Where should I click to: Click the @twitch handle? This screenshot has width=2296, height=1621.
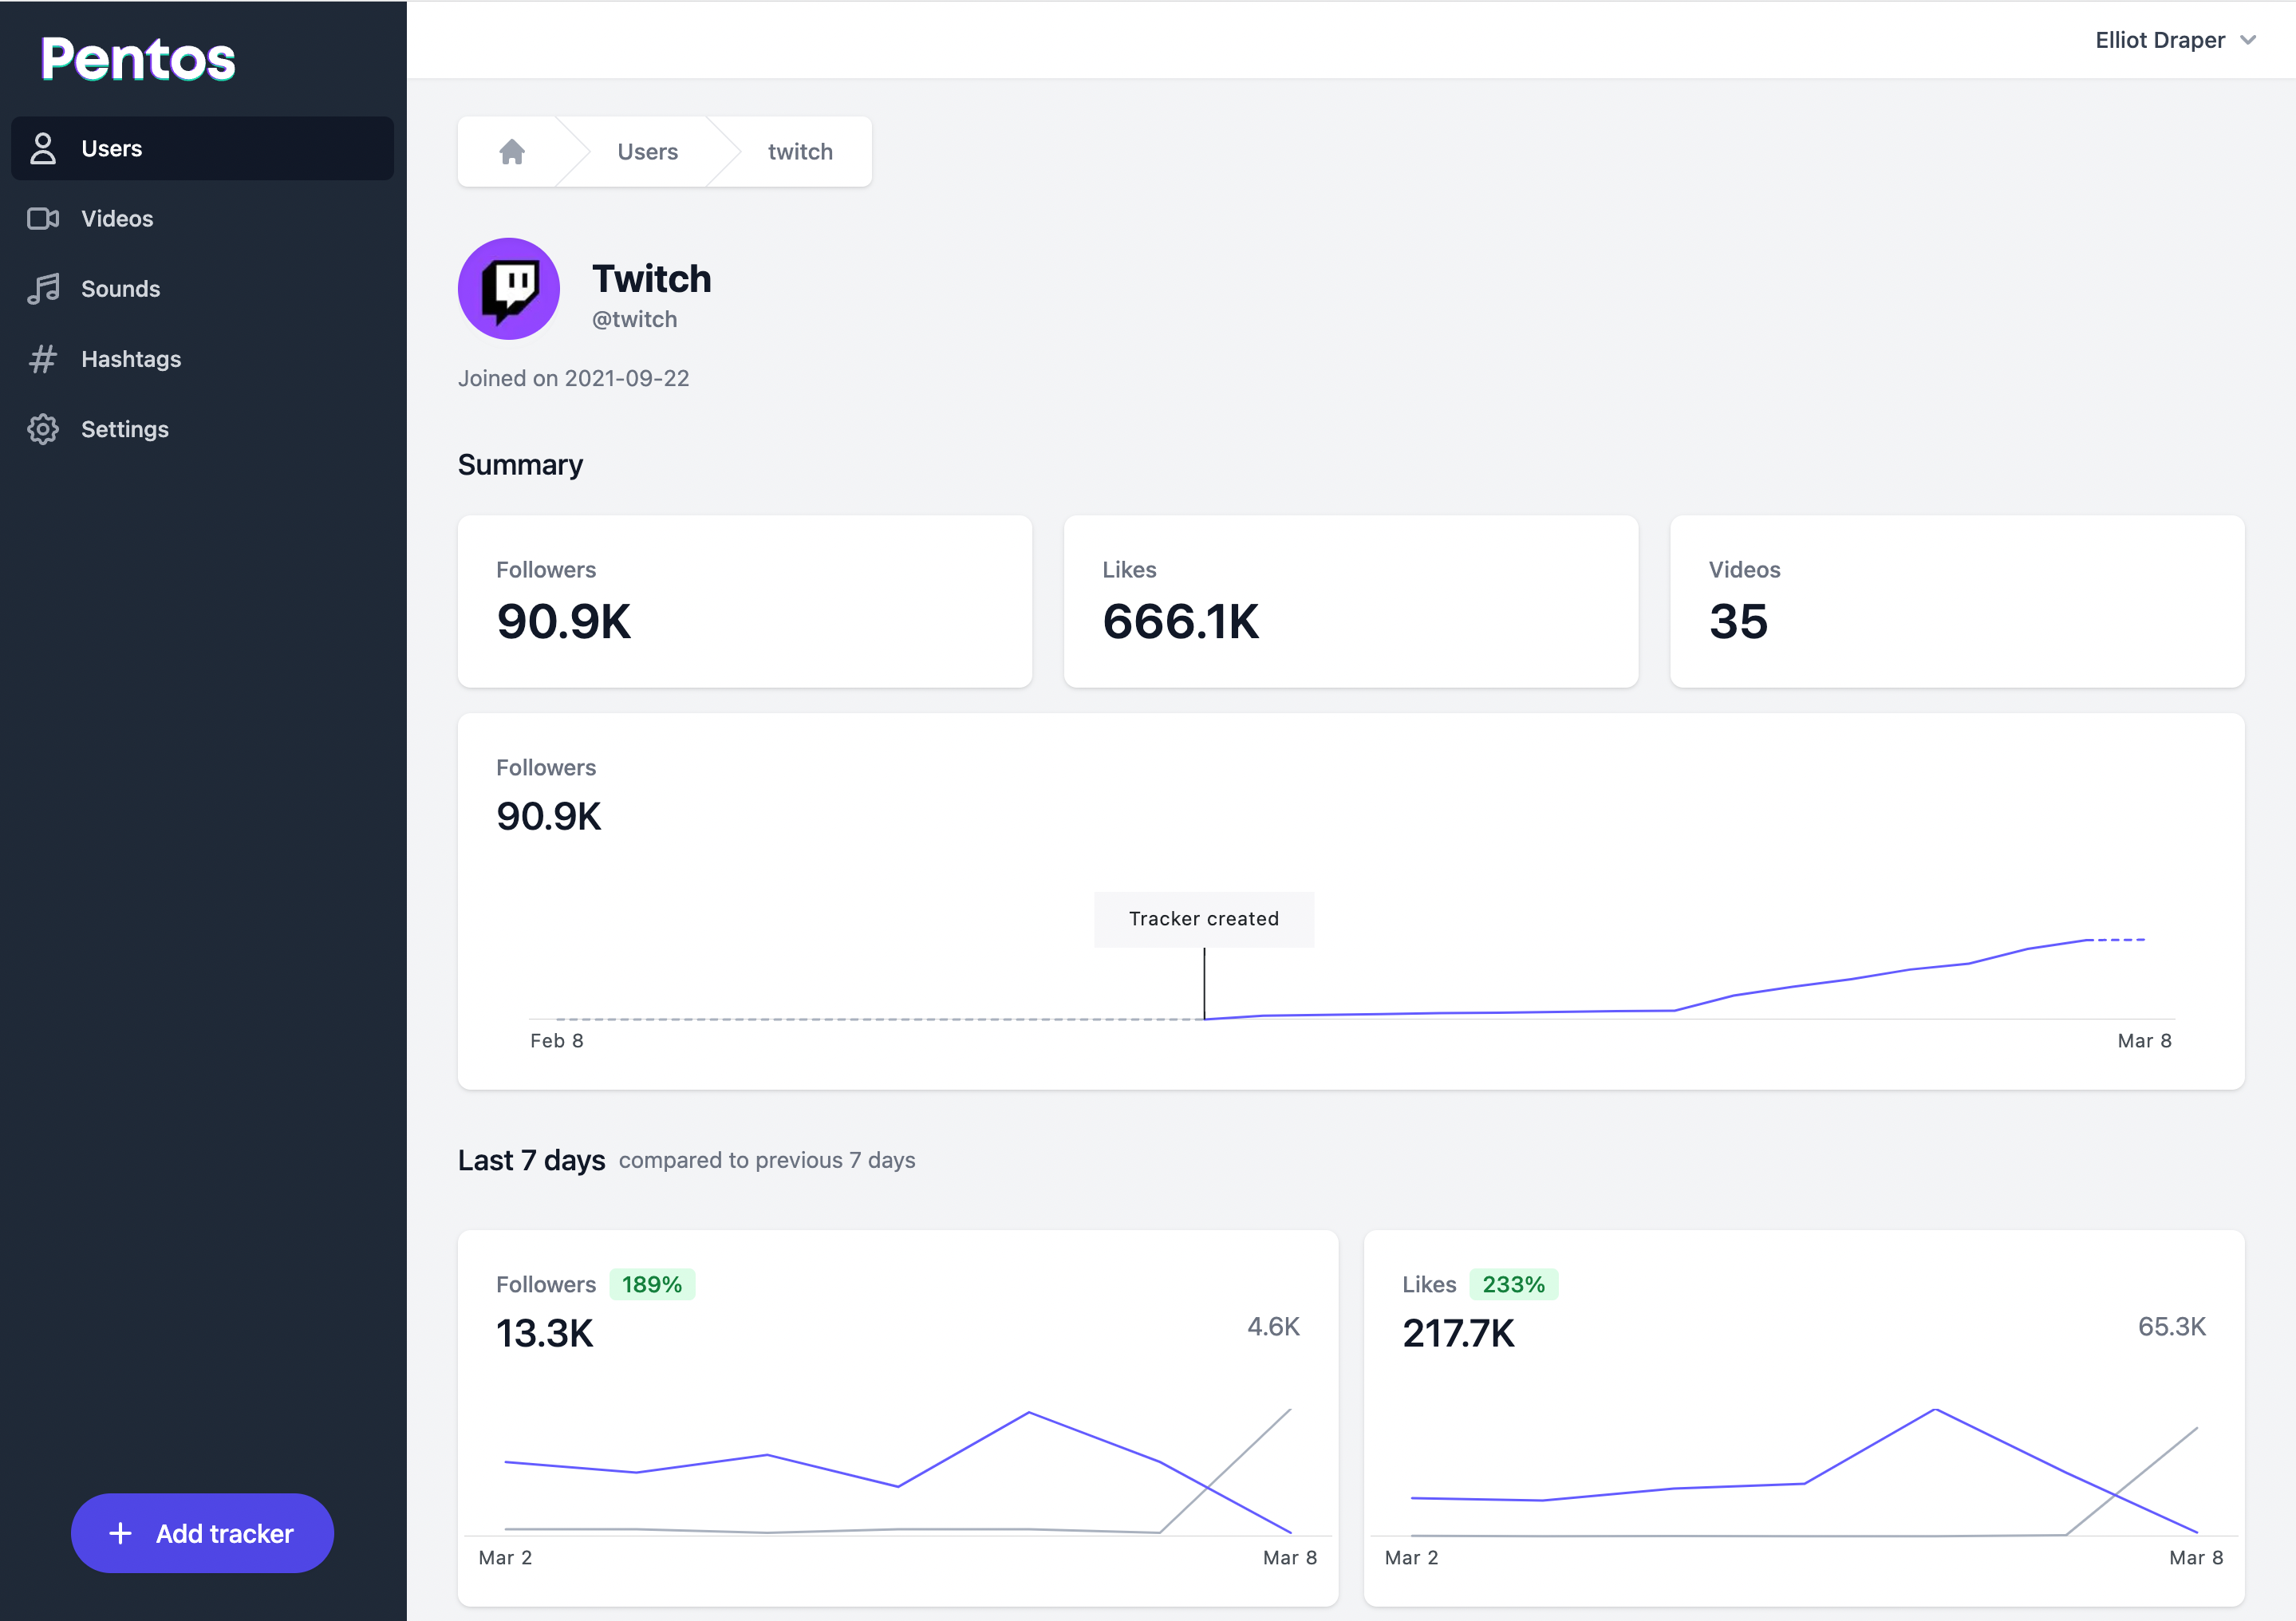(x=634, y=319)
